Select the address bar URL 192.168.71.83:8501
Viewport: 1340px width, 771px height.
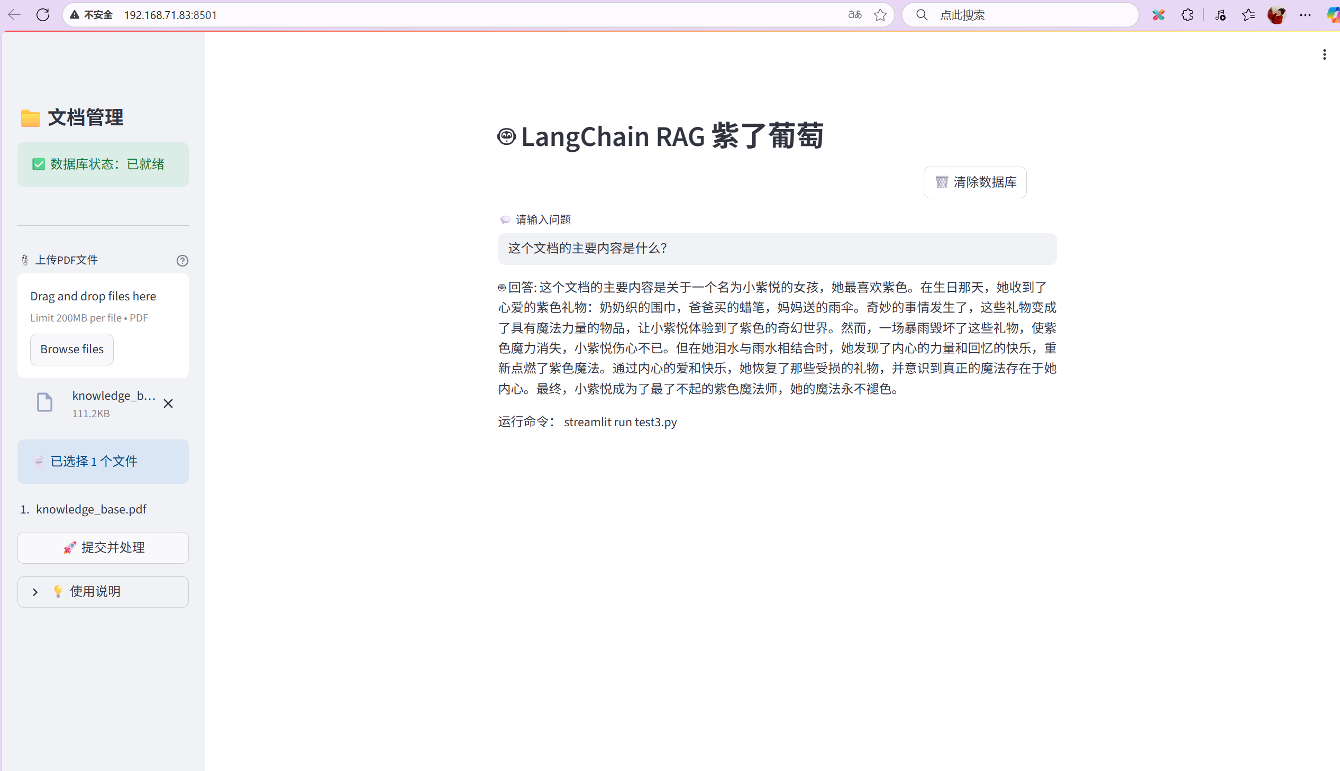click(170, 15)
